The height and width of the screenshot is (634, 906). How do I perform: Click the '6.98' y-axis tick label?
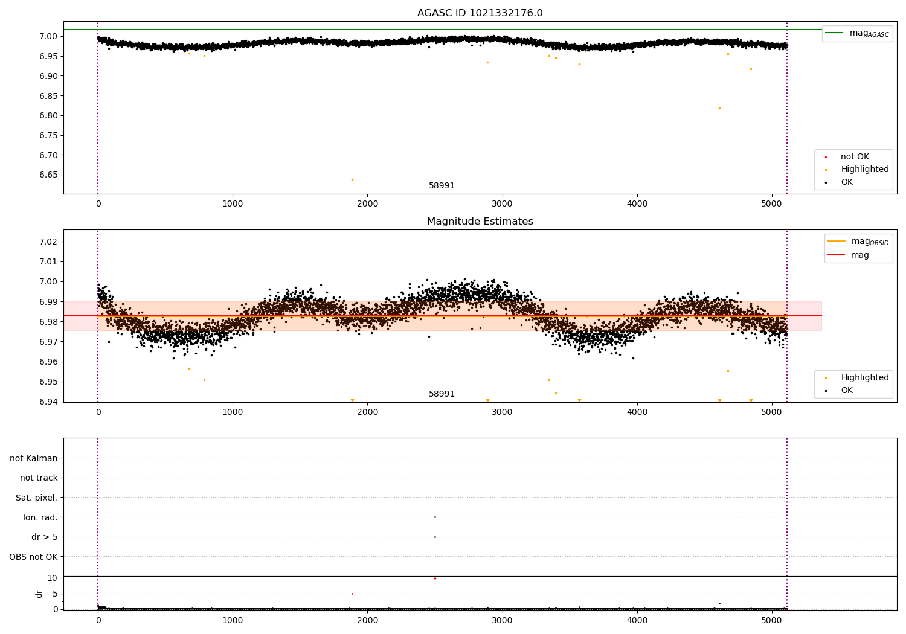coord(47,322)
